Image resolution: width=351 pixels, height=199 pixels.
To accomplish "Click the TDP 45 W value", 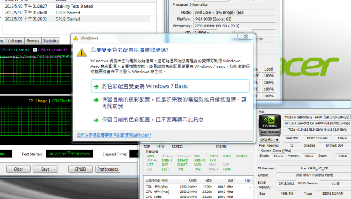I will point(161,147).
